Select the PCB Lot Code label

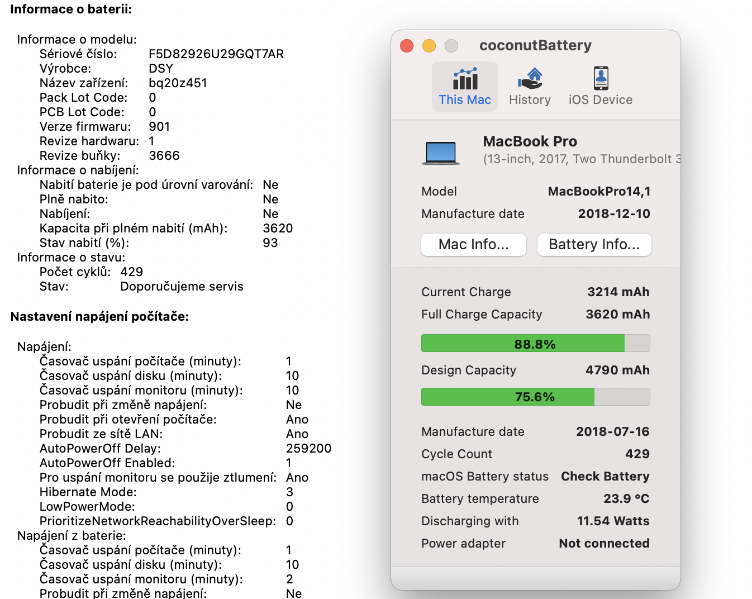[x=82, y=112]
